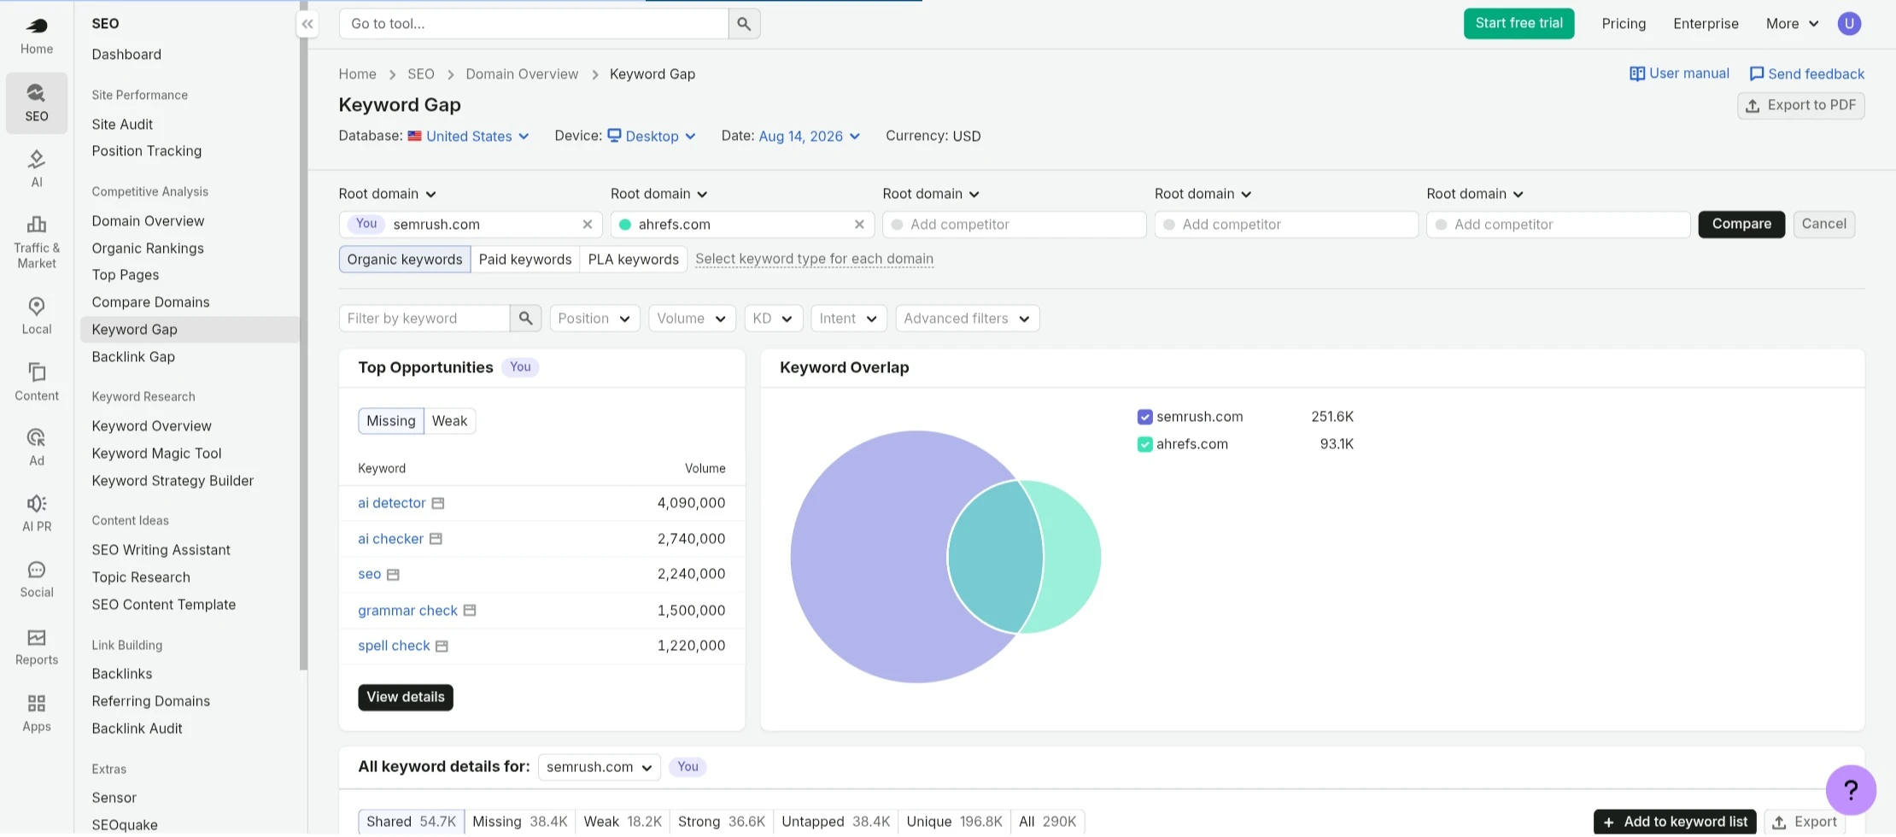Switch Top Opportunities to Weak
This screenshot has width=1896, height=837.
coord(449,421)
